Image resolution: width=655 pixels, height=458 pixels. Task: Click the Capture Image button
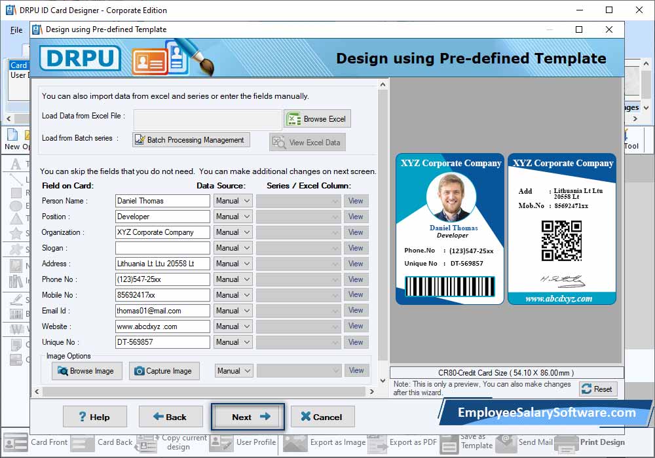click(164, 371)
